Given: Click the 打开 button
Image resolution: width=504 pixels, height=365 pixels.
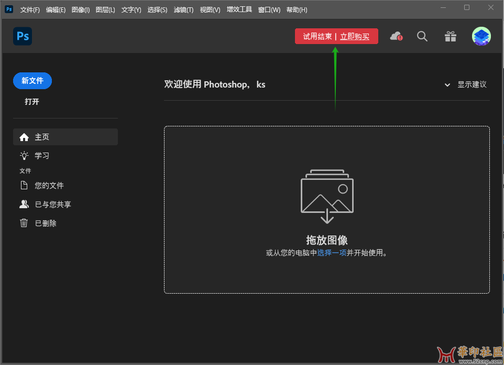Looking at the screenshot, I should click(32, 102).
